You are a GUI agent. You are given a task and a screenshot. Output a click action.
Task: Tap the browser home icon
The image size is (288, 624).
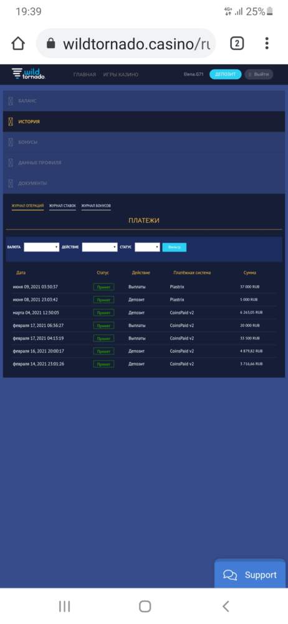[x=18, y=44]
